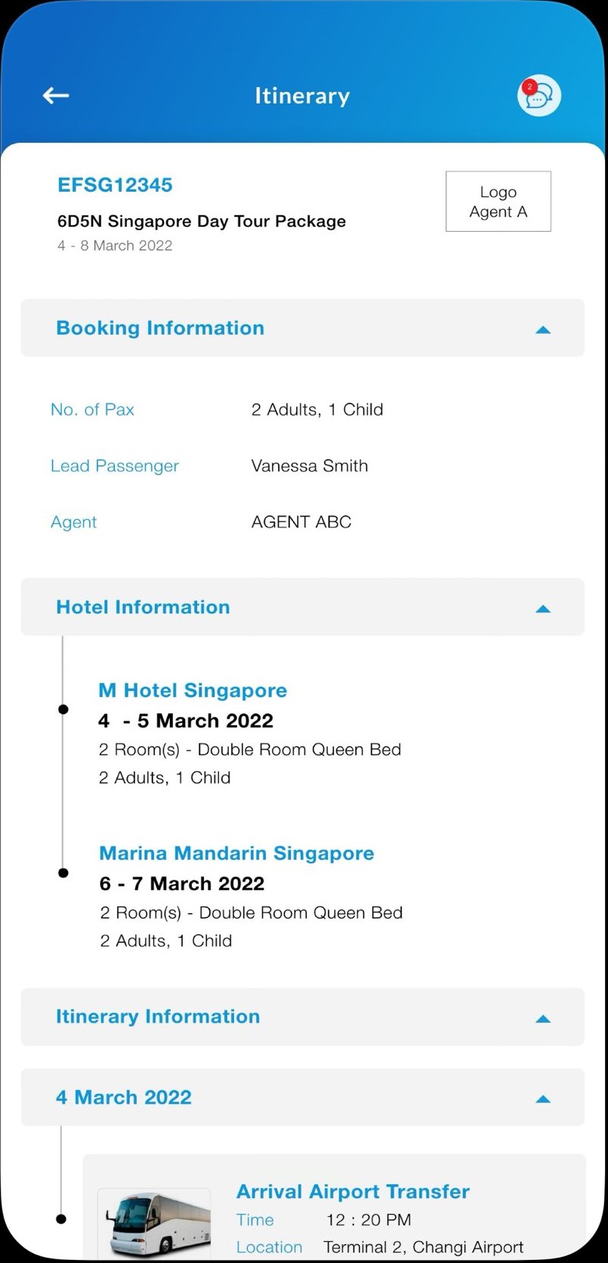Click the Itinerary Information header label
The height and width of the screenshot is (1263, 608).
[x=158, y=1017]
